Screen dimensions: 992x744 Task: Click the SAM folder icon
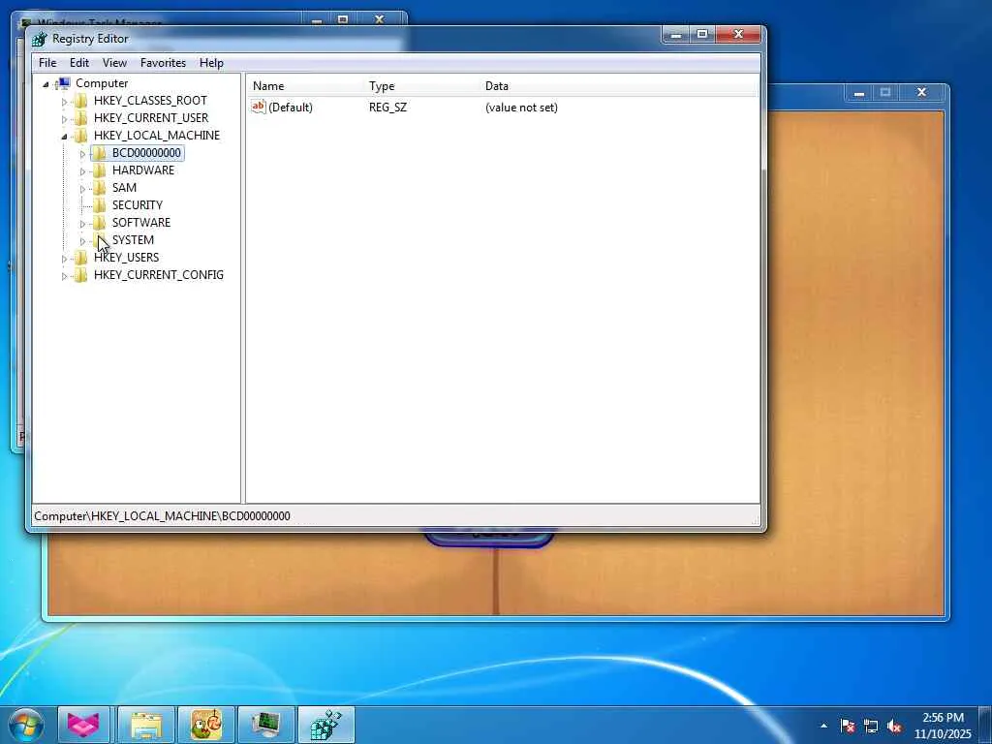coord(100,187)
